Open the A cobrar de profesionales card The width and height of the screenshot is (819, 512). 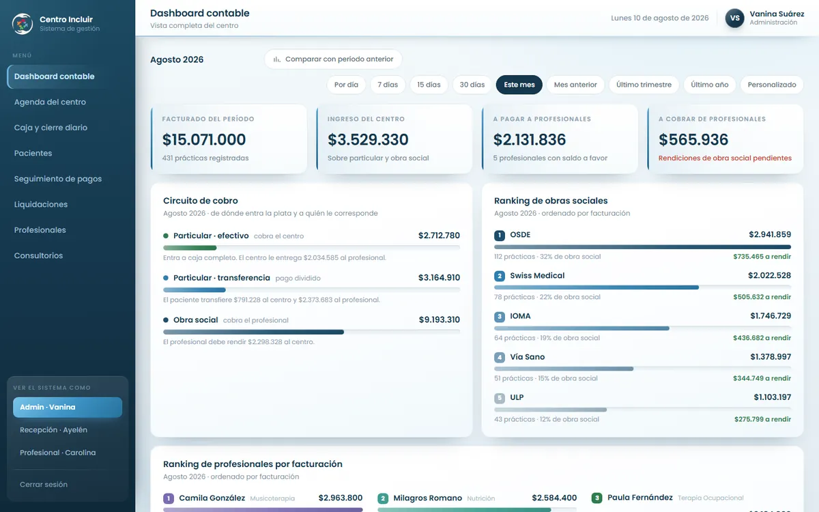[725, 139]
